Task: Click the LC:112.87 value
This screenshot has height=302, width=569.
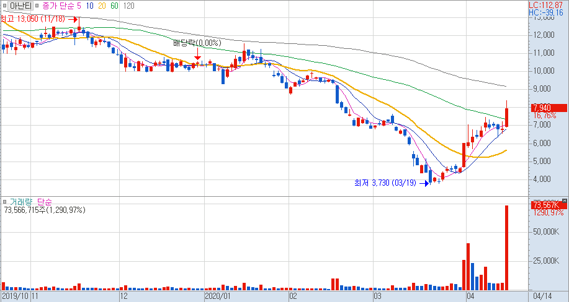Action: 546,5
